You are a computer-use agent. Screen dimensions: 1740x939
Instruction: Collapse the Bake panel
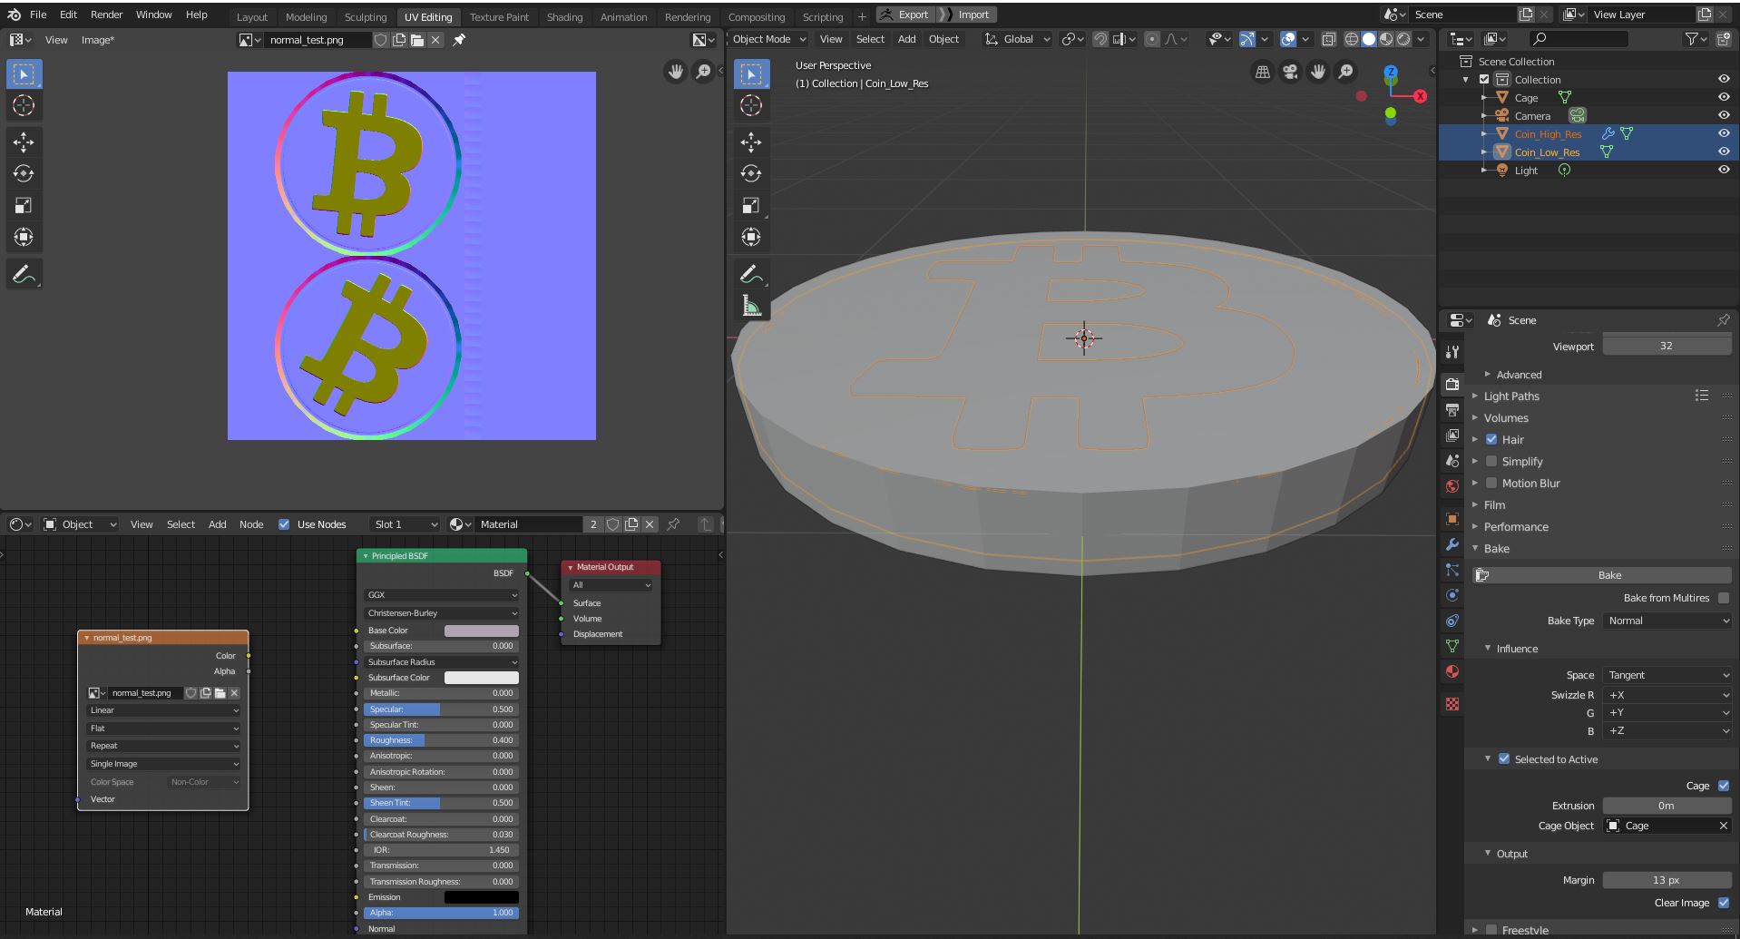(x=1497, y=549)
